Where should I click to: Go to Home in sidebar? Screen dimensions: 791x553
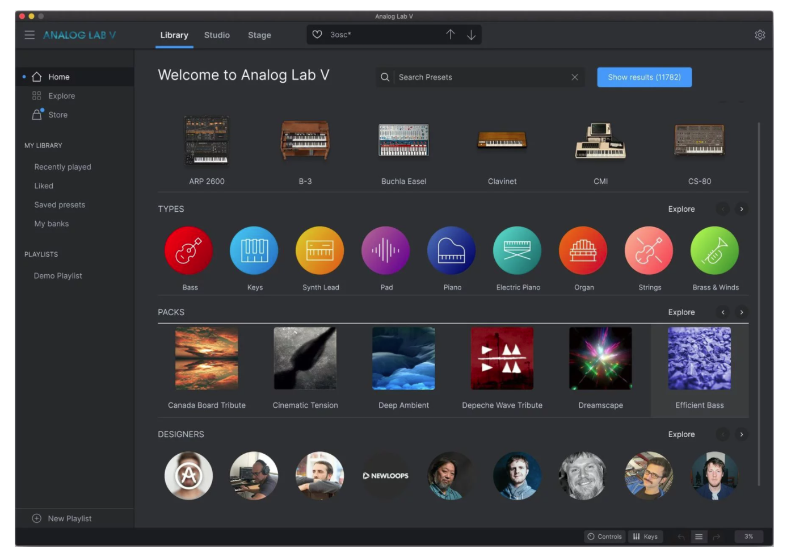click(x=75, y=77)
